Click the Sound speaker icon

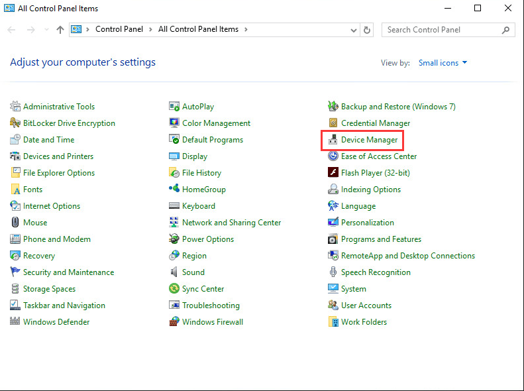(174, 272)
